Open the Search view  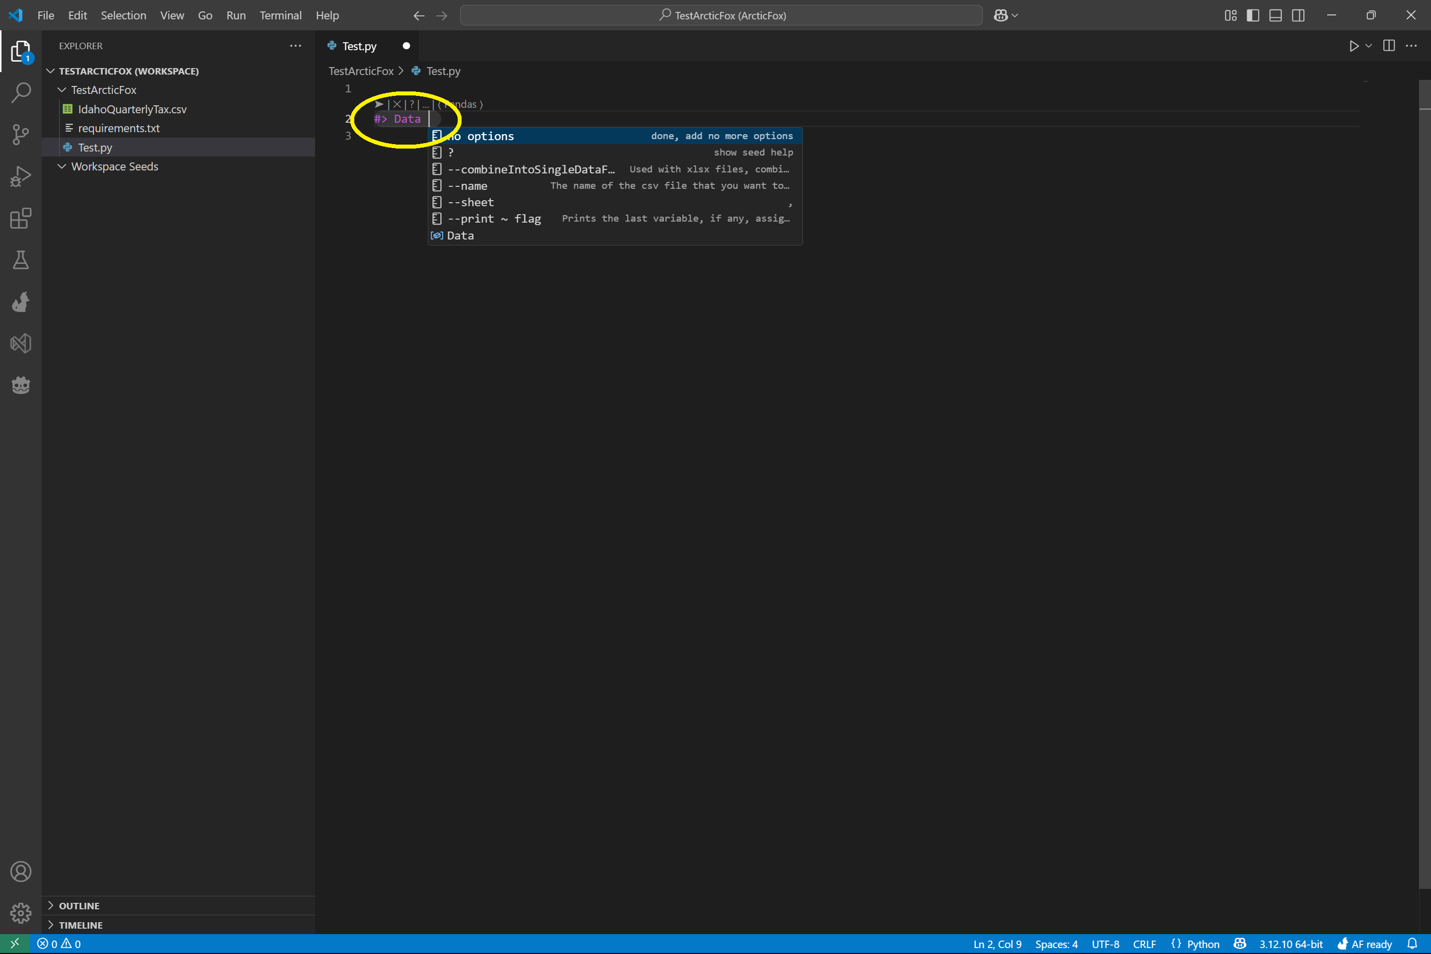[21, 92]
